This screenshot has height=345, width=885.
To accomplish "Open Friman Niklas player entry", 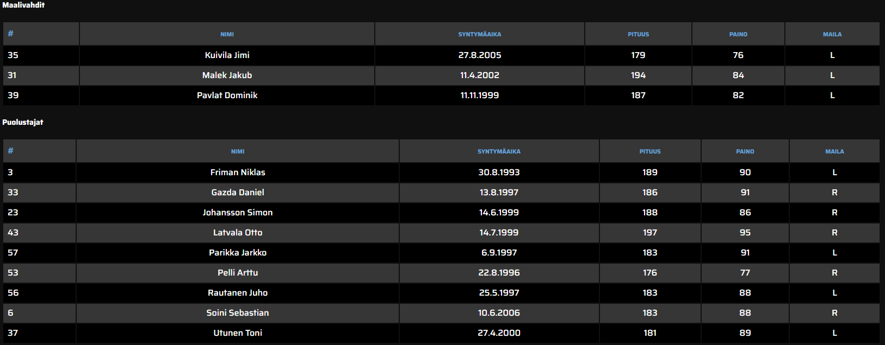I will point(238,173).
